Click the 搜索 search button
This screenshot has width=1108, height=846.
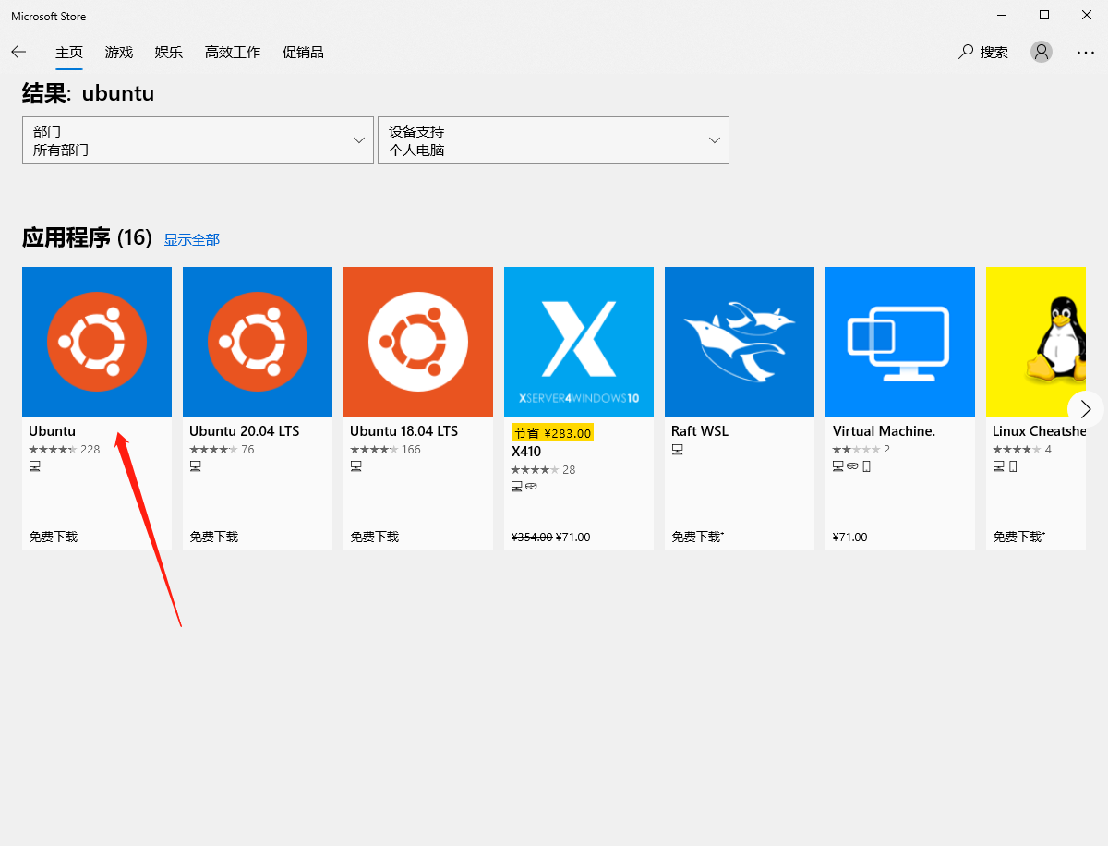tap(983, 52)
